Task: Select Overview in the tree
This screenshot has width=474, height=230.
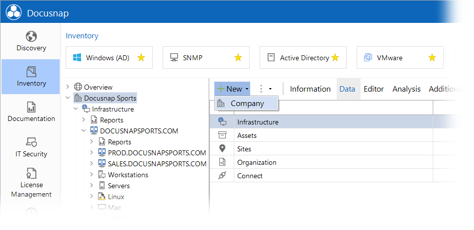Action: [x=98, y=87]
